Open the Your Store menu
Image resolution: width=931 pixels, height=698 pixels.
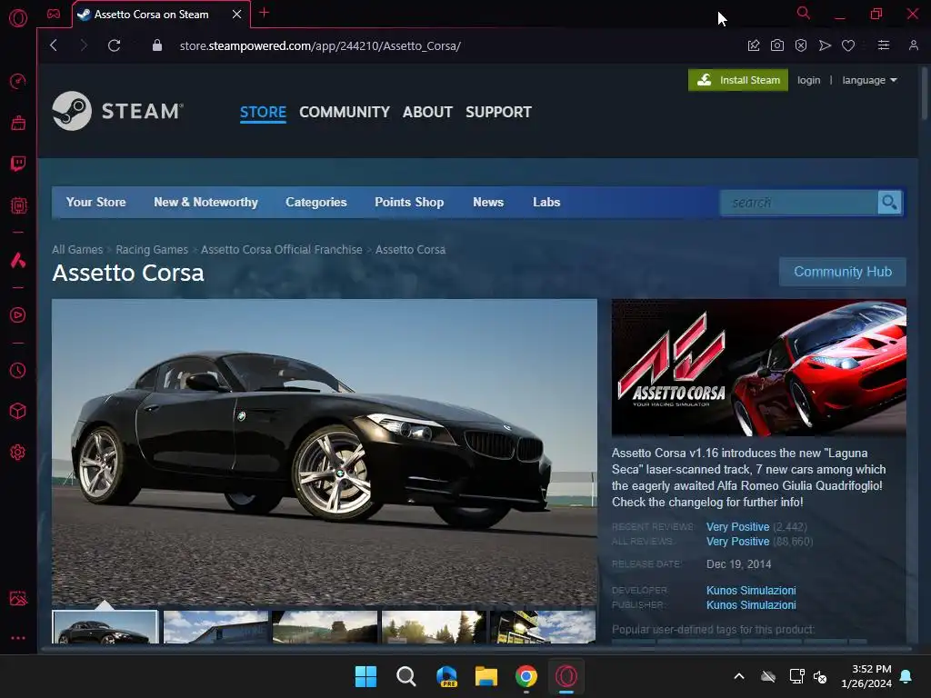coord(95,203)
